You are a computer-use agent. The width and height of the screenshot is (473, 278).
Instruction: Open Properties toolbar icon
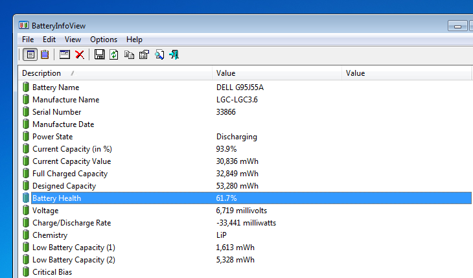pos(144,54)
